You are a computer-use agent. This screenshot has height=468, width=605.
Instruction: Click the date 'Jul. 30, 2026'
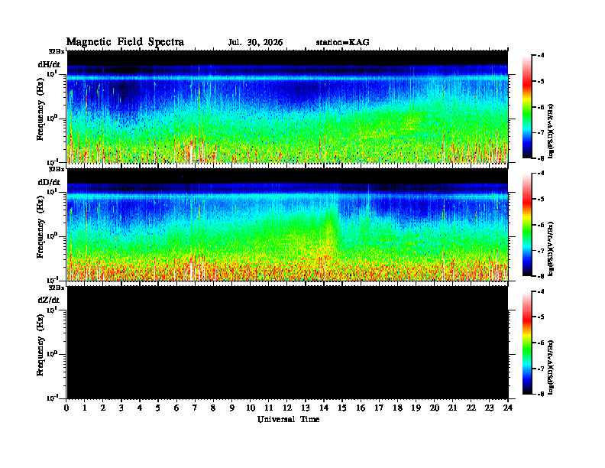tap(255, 43)
